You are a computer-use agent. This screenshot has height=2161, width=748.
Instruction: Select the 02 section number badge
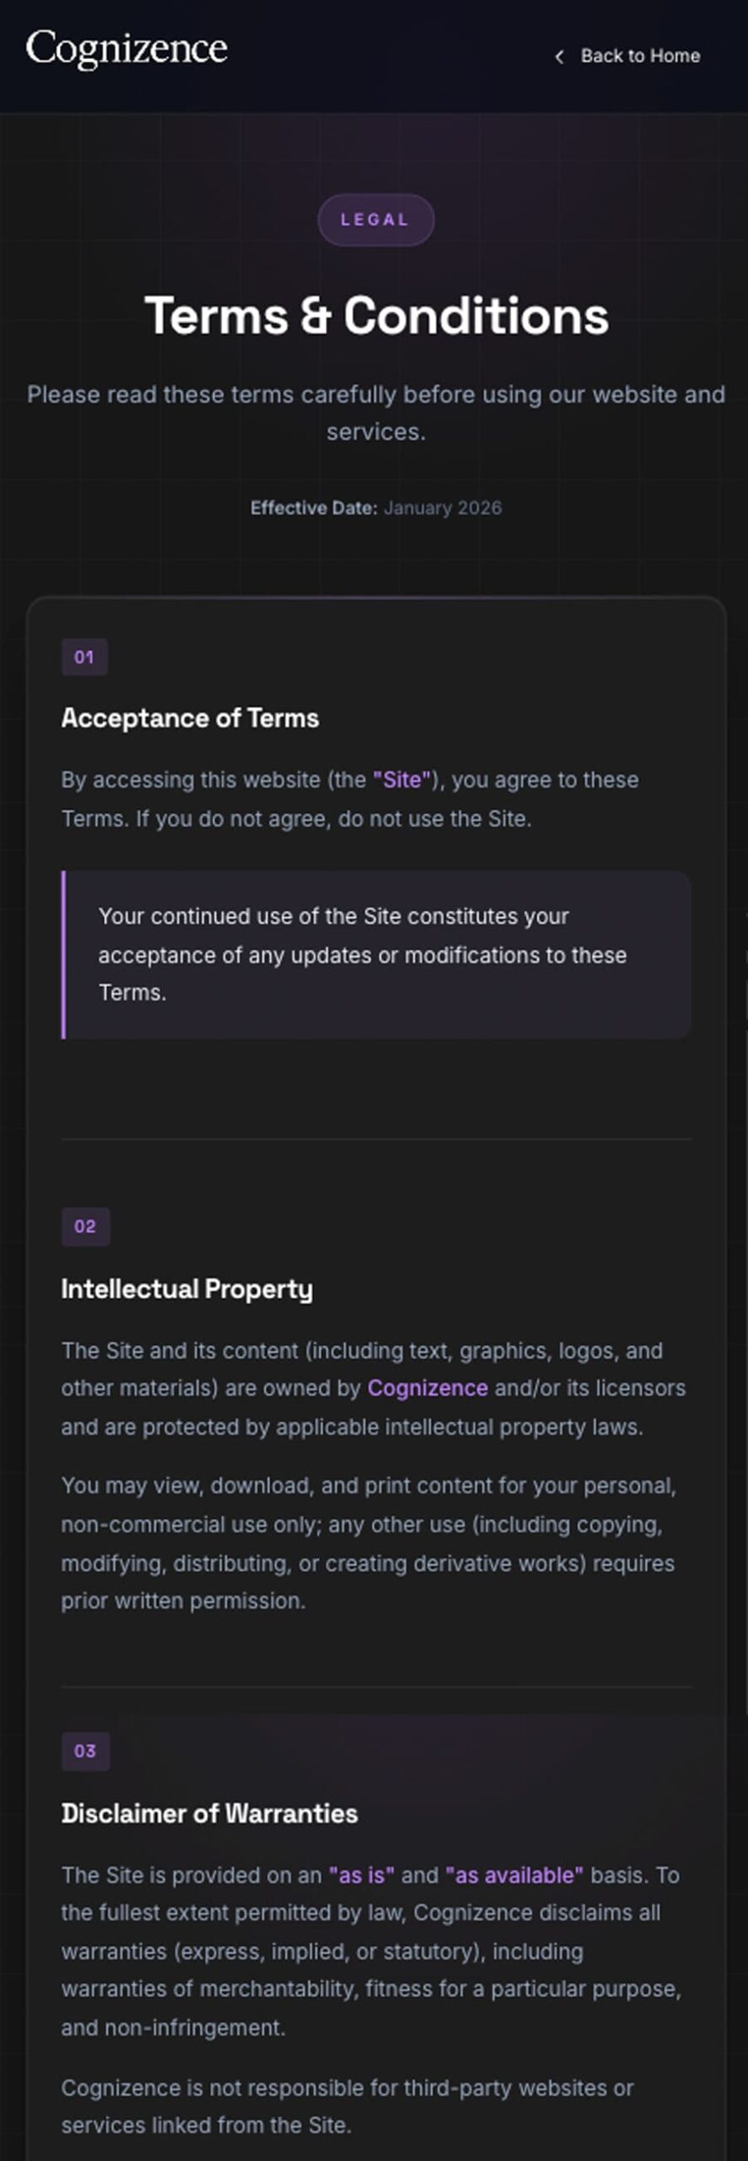(x=84, y=1227)
